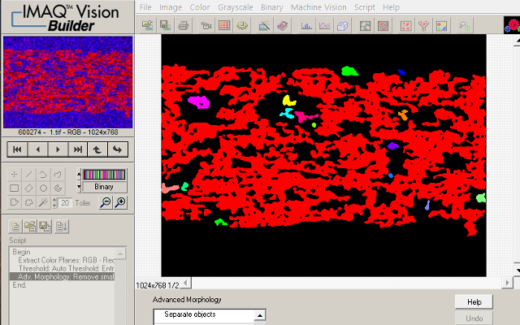Click the particle filter funnel icon
This screenshot has height=325, width=520.
coord(424,25)
